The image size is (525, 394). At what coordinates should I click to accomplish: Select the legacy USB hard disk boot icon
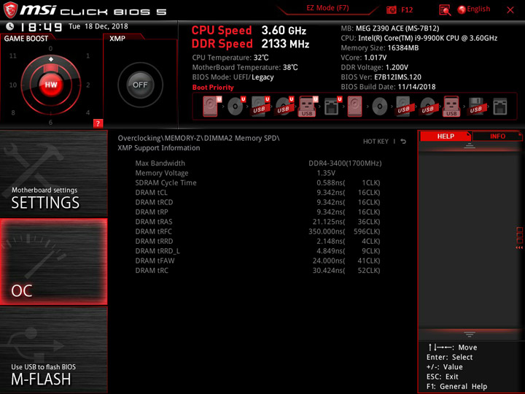403,107
